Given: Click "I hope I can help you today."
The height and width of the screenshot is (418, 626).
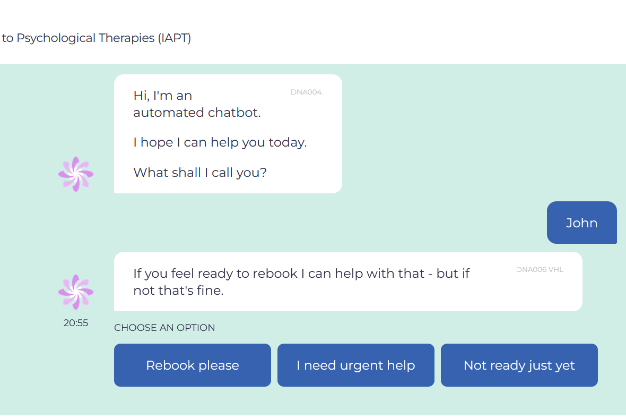Looking at the screenshot, I should pos(220,142).
